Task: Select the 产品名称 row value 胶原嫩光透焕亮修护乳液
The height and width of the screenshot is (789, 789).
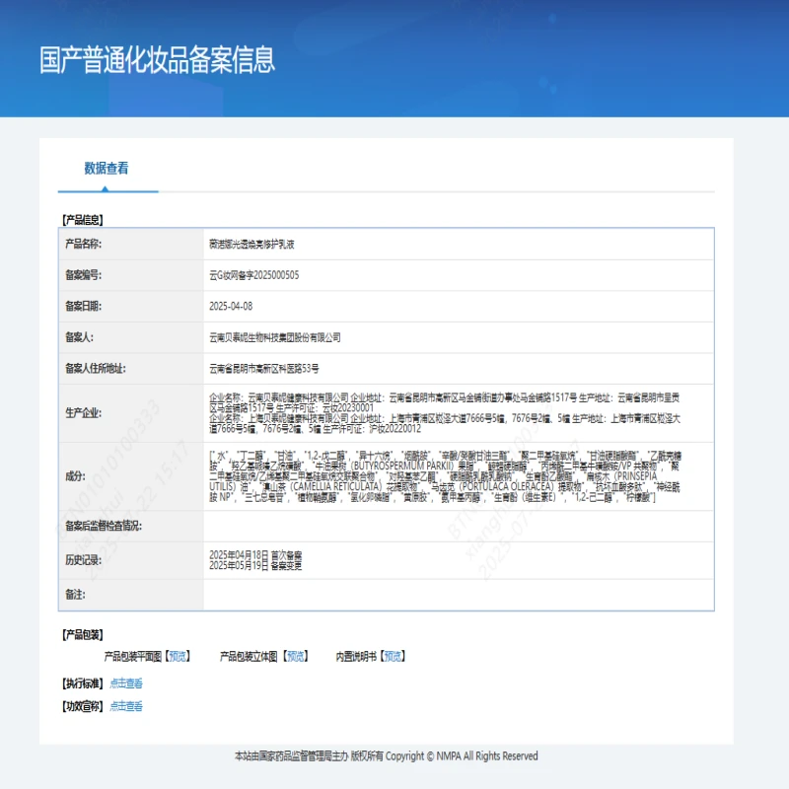Action: [x=252, y=245]
